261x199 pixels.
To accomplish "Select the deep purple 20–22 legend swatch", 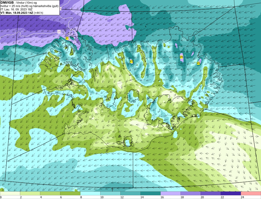I will (x=211, y=194).
